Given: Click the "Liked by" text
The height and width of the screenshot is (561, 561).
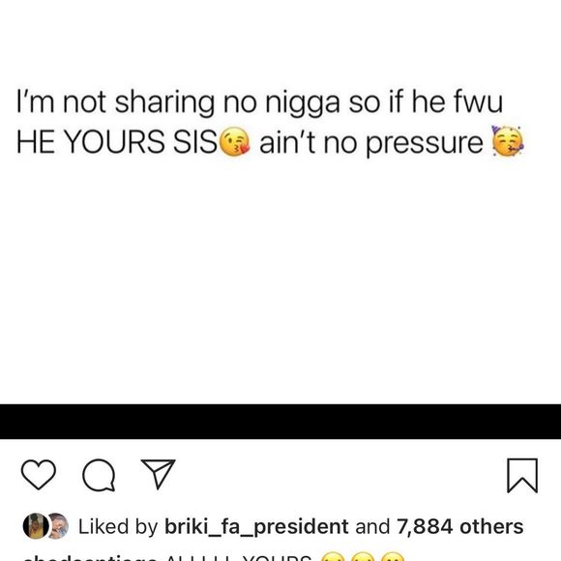Looking at the screenshot, I should pos(118,526).
